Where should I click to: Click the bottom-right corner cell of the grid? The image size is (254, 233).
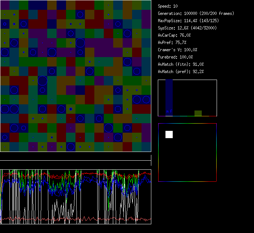tap(146, 147)
